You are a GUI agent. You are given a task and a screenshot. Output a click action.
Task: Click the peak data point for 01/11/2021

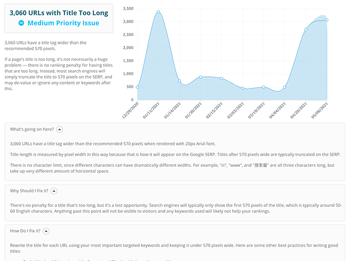pyautogui.click(x=159, y=12)
